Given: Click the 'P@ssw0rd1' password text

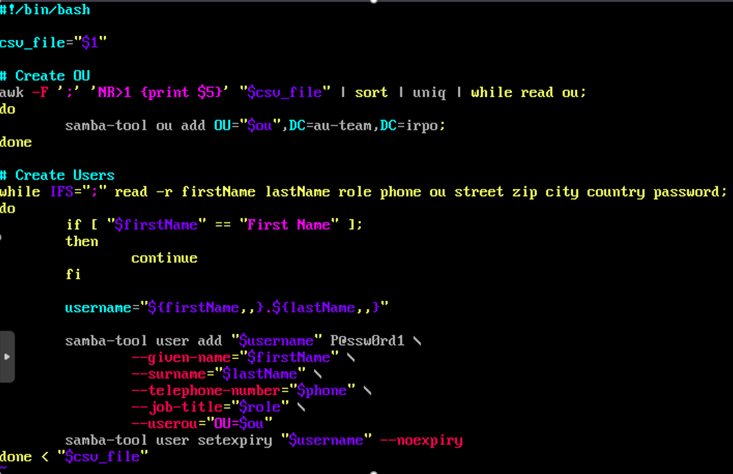Looking at the screenshot, I should pyautogui.click(x=367, y=340).
